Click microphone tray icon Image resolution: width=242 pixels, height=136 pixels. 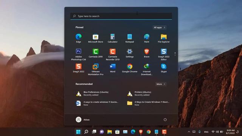click(199, 132)
